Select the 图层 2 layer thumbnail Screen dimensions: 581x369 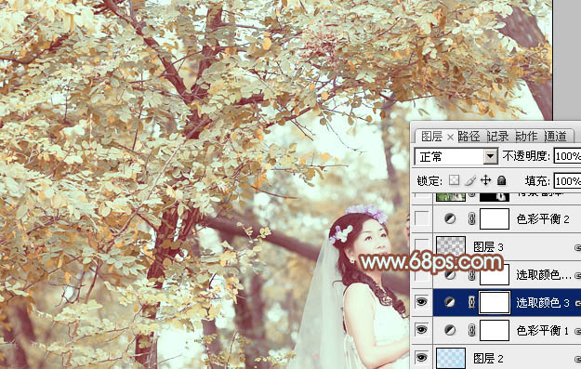pyautogui.click(x=451, y=358)
